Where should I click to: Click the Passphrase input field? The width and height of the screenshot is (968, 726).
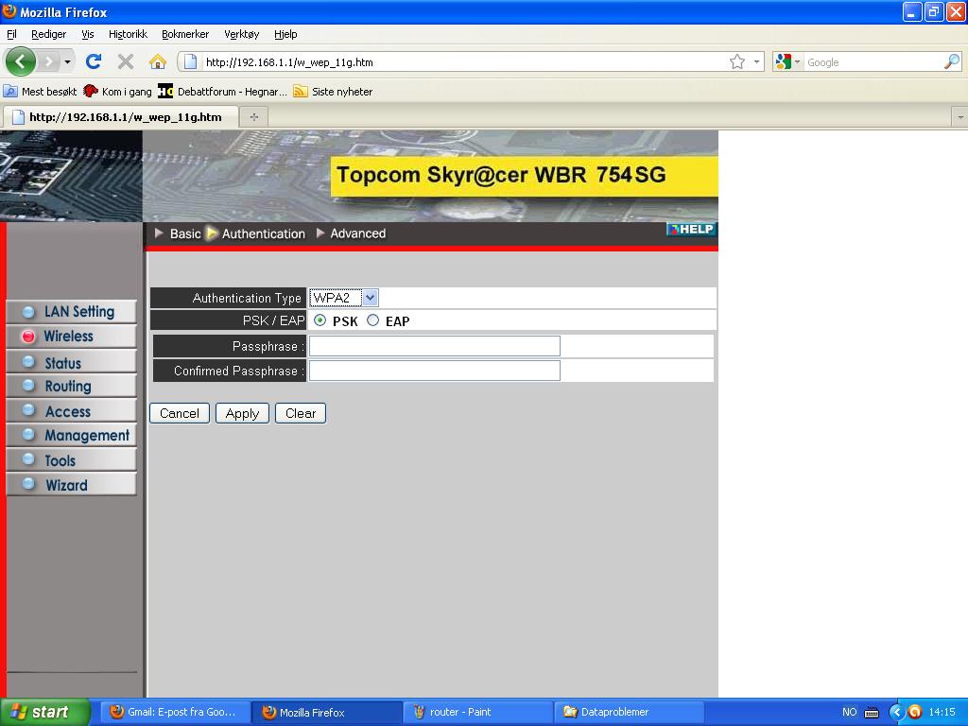tap(435, 346)
